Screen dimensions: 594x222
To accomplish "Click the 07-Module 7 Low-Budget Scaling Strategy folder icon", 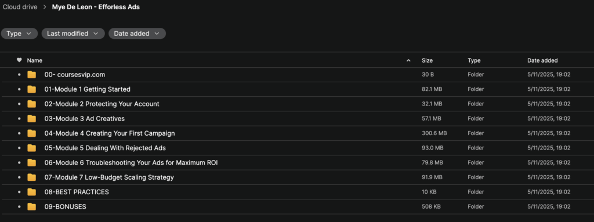I will 32,177.
